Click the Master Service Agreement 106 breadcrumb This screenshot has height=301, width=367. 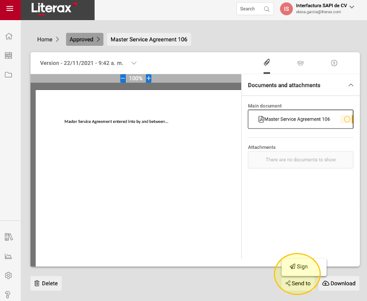tap(149, 39)
